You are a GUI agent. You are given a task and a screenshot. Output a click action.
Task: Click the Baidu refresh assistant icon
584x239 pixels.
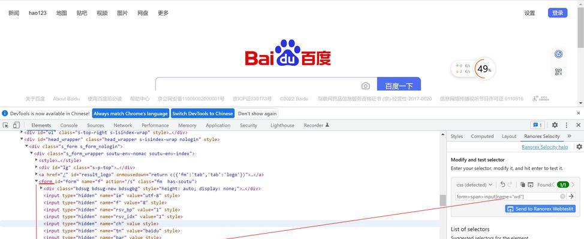pyautogui.click(x=558, y=54)
